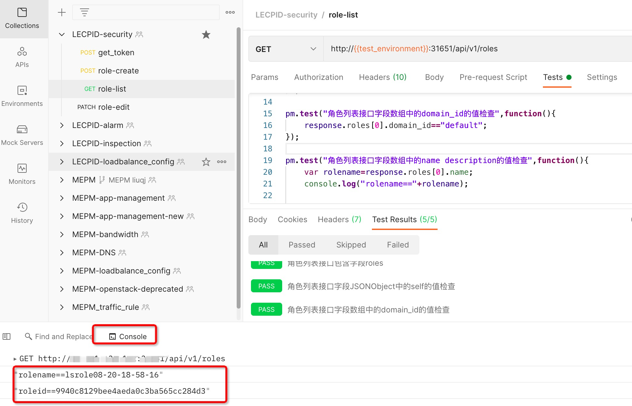This screenshot has height=406, width=632.
Task: Click the collections list vertical scrollbar
Action: (238, 168)
